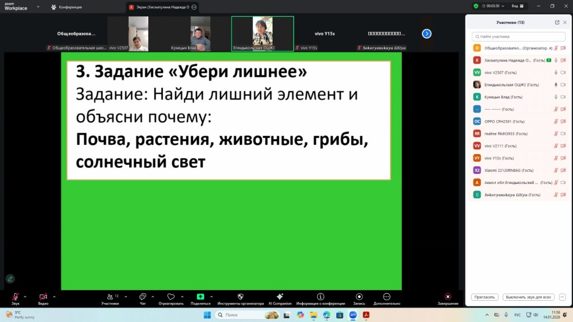This screenshot has width=573, height=322.
Task: Open the Чат panel icon
Action: coord(143,297)
